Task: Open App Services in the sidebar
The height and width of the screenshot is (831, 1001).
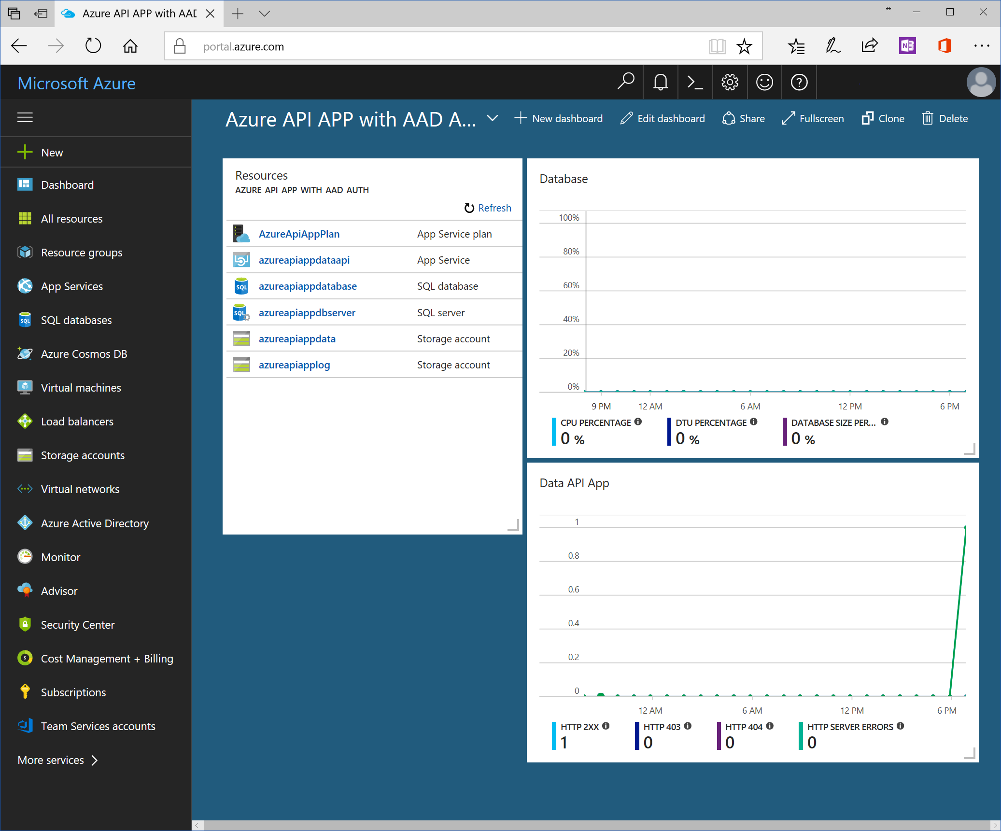Action: coord(71,286)
